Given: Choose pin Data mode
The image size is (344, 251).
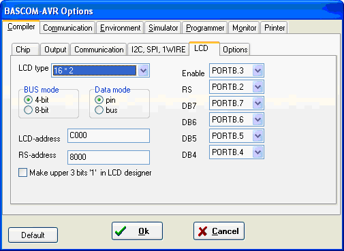Looking at the screenshot, I should point(99,100).
